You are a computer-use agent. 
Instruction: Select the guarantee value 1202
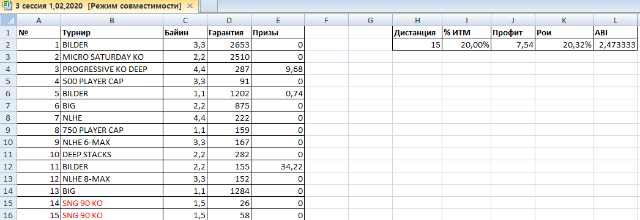click(x=229, y=93)
